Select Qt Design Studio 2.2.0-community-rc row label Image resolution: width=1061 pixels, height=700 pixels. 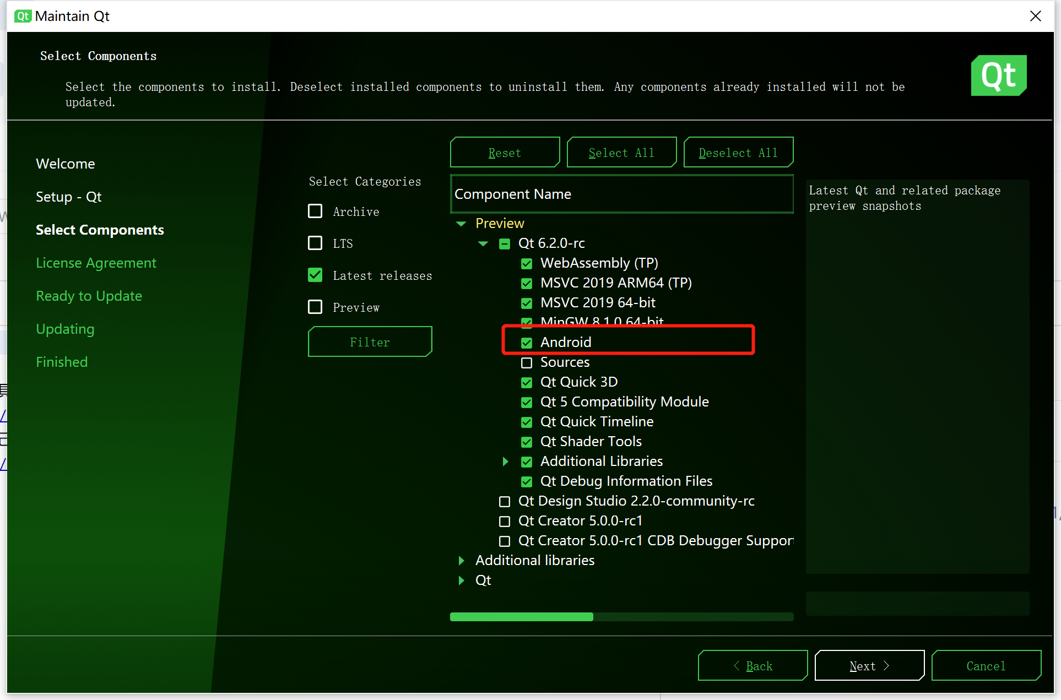point(636,501)
